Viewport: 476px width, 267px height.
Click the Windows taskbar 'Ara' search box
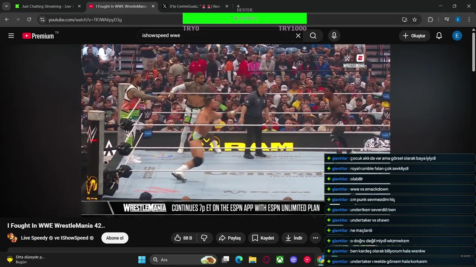tap(184, 260)
